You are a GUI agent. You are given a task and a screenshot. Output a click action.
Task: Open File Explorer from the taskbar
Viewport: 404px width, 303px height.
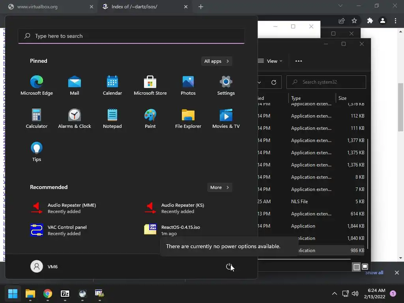[x=30, y=294]
